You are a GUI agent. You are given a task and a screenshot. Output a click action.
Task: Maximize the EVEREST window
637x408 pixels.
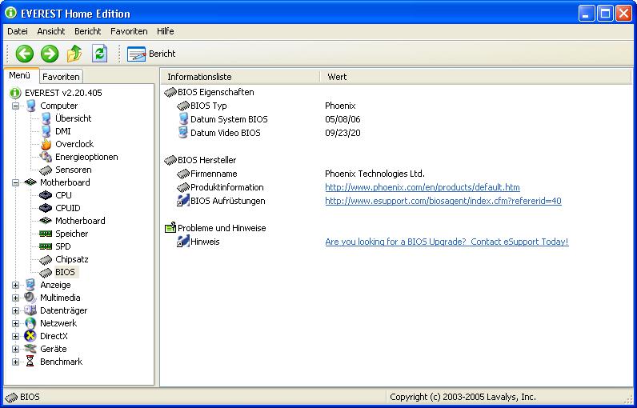pos(605,14)
